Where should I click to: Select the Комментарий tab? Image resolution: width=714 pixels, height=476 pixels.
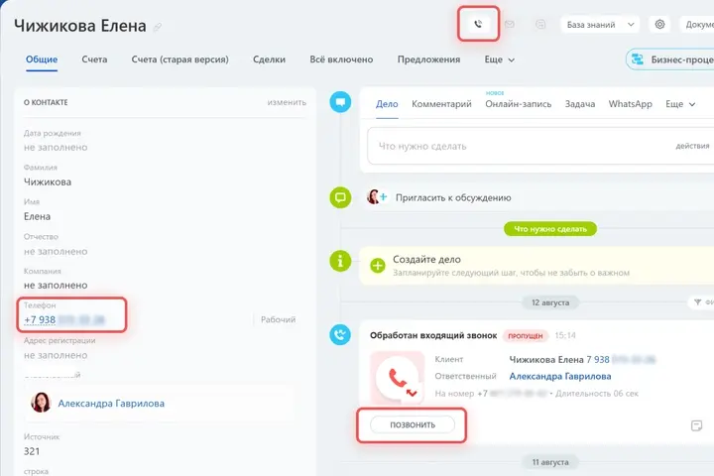pos(441,104)
